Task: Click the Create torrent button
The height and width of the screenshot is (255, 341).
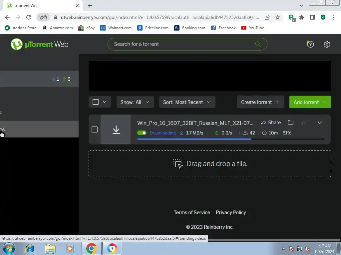Action: [260, 102]
